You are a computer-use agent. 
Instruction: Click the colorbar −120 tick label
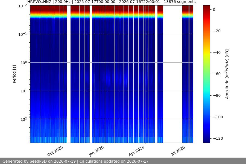tap(218, 138)
